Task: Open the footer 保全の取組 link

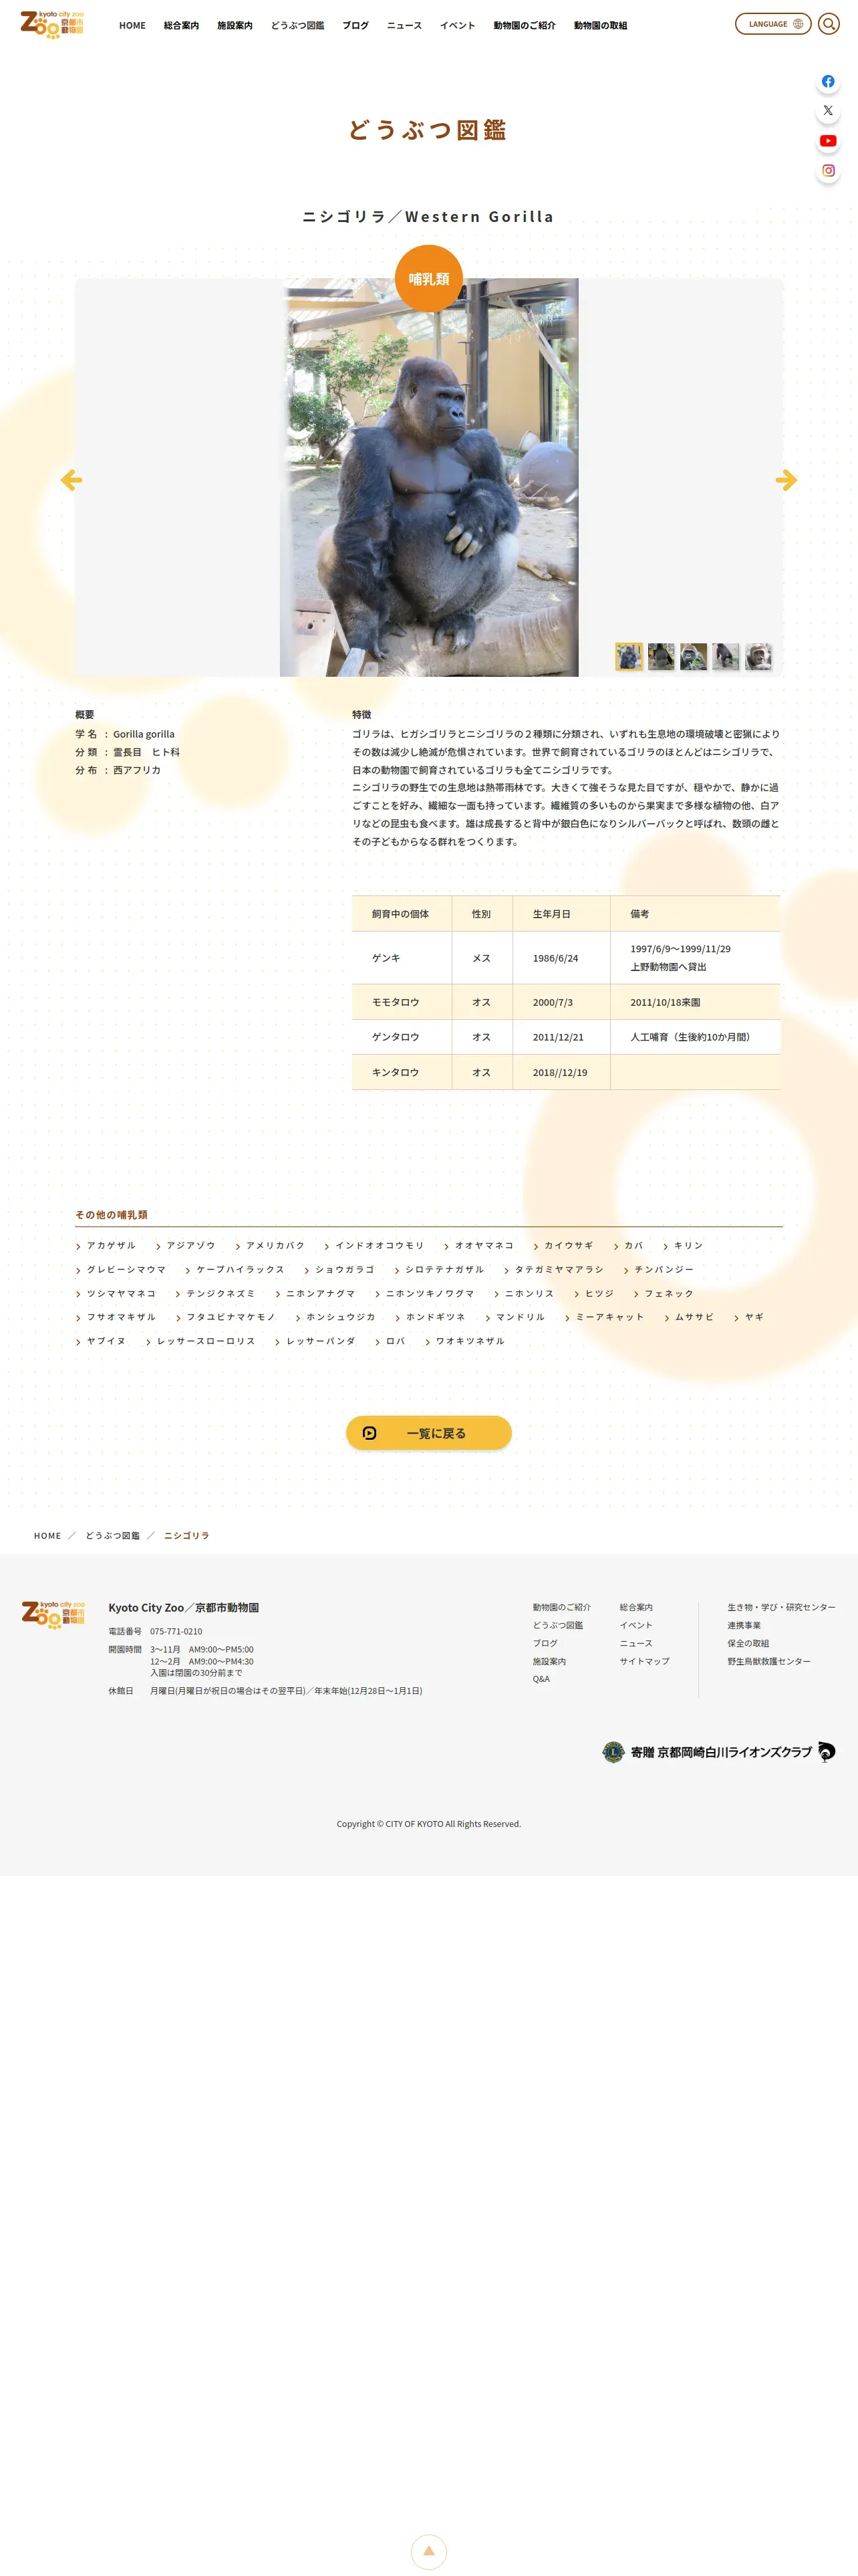Action: [748, 1644]
